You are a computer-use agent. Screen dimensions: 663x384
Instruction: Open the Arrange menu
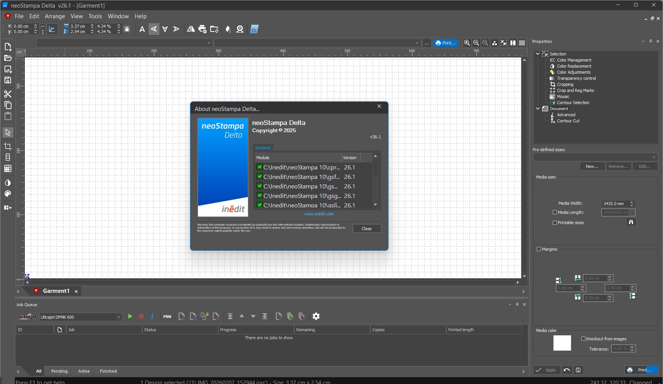(55, 16)
